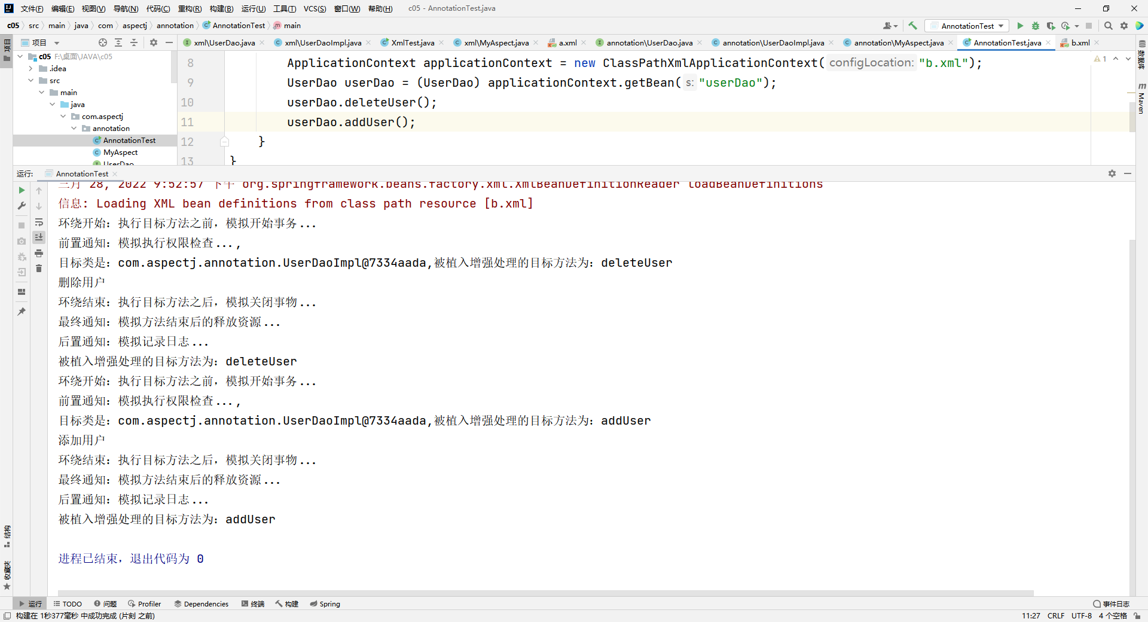Open the 构建(B) menu

221,8
